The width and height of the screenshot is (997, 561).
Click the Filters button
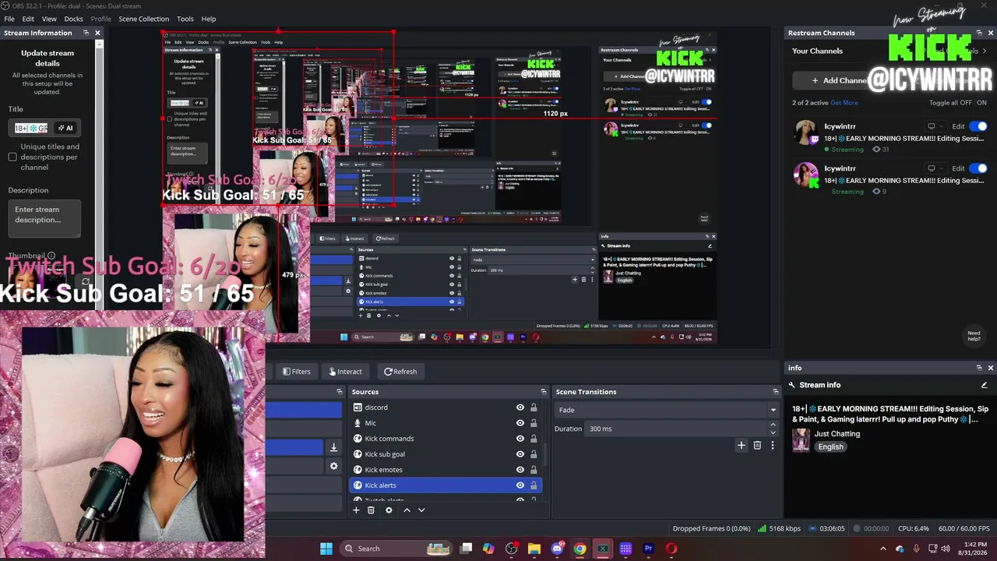tap(296, 372)
